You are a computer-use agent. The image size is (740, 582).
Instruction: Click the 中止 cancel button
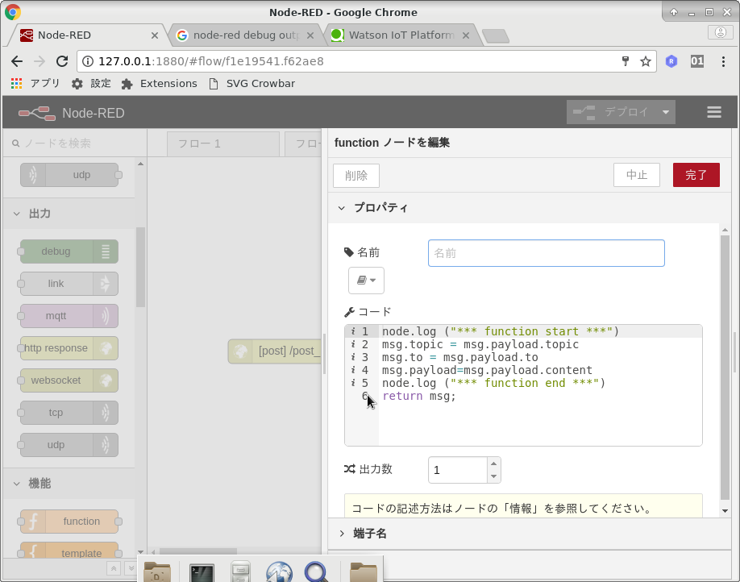[636, 175]
